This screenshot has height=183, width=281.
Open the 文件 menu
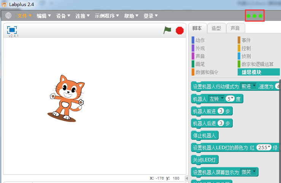pos(24,16)
